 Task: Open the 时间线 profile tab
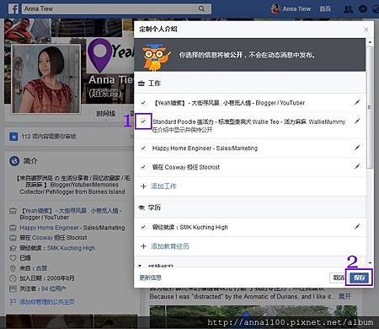pyautogui.click(x=105, y=113)
